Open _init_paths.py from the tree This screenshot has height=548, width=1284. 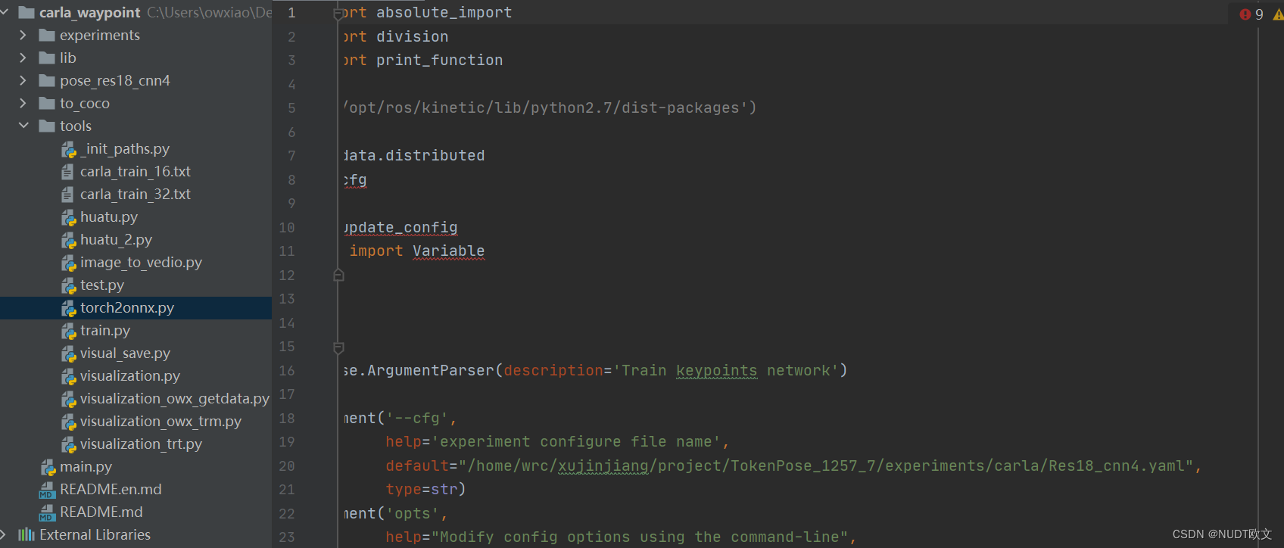[125, 148]
